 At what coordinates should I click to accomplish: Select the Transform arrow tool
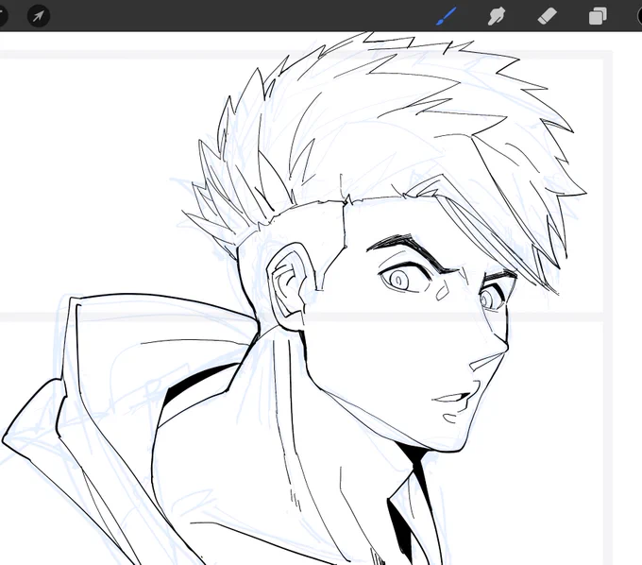pyautogui.click(x=39, y=16)
